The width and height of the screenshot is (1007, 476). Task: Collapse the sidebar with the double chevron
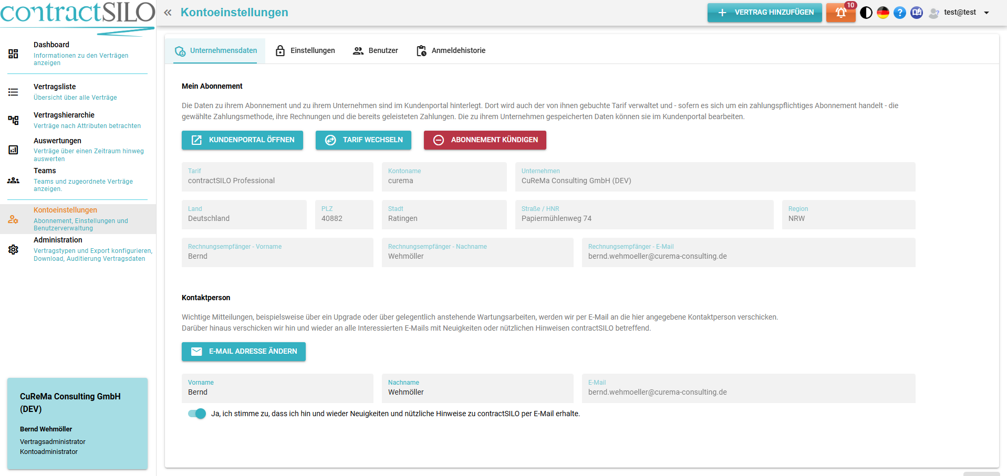tap(168, 13)
